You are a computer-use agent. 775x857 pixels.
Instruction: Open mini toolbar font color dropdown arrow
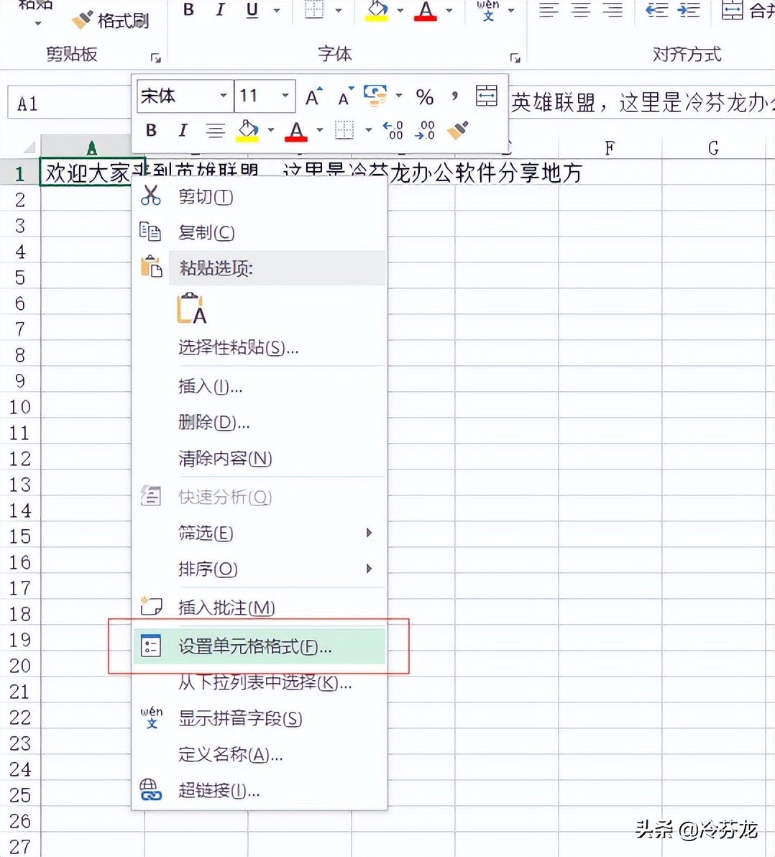(320, 130)
